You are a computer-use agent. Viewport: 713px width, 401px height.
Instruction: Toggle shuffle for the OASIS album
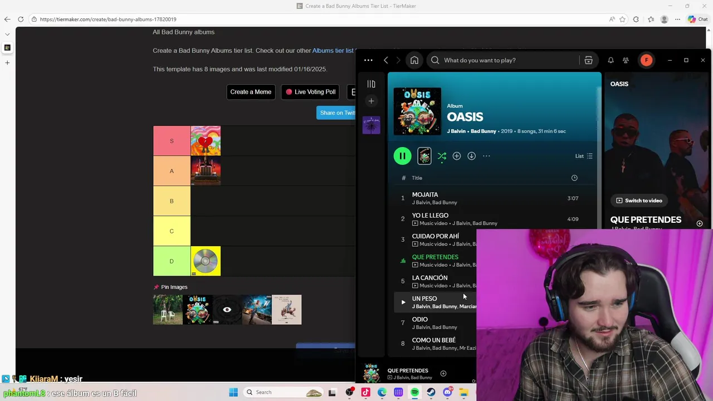pos(442,156)
